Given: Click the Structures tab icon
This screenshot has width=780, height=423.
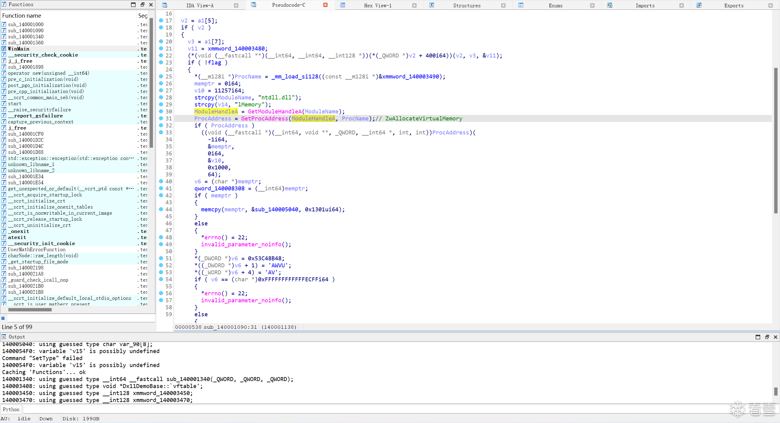Looking at the screenshot, I should point(431,5).
